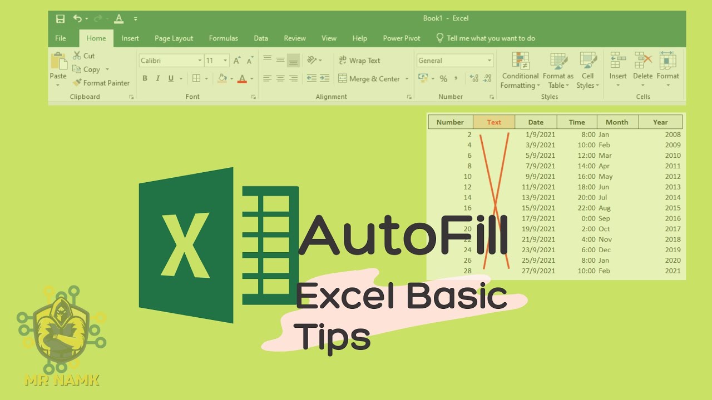Switch to the Insert tab
This screenshot has width=712, height=400.
coord(130,38)
